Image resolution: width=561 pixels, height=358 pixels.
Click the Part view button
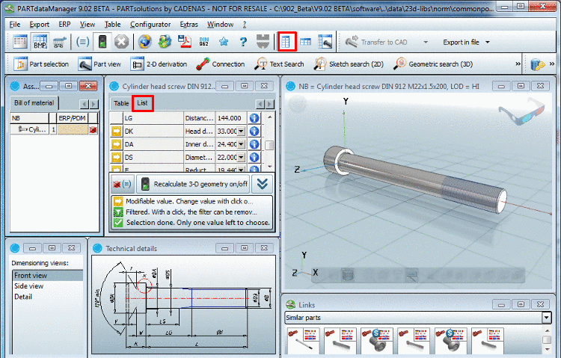coord(99,64)
